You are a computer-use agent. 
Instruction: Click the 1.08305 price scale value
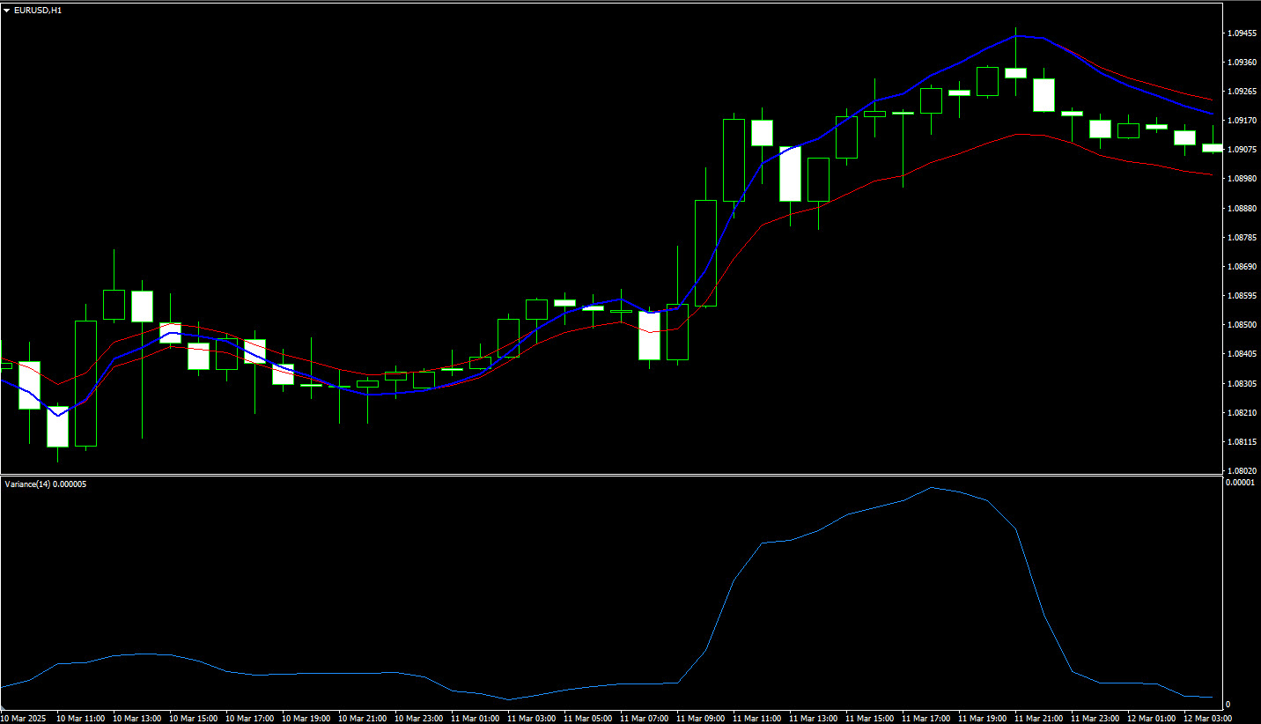[1241, 384]
